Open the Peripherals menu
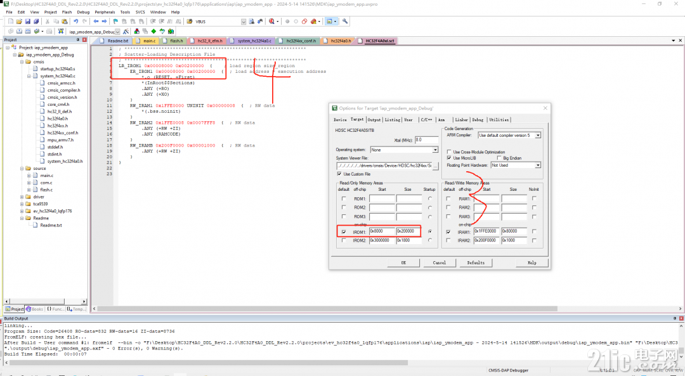This screenshot has height=376, width=685. coord(105,12)
